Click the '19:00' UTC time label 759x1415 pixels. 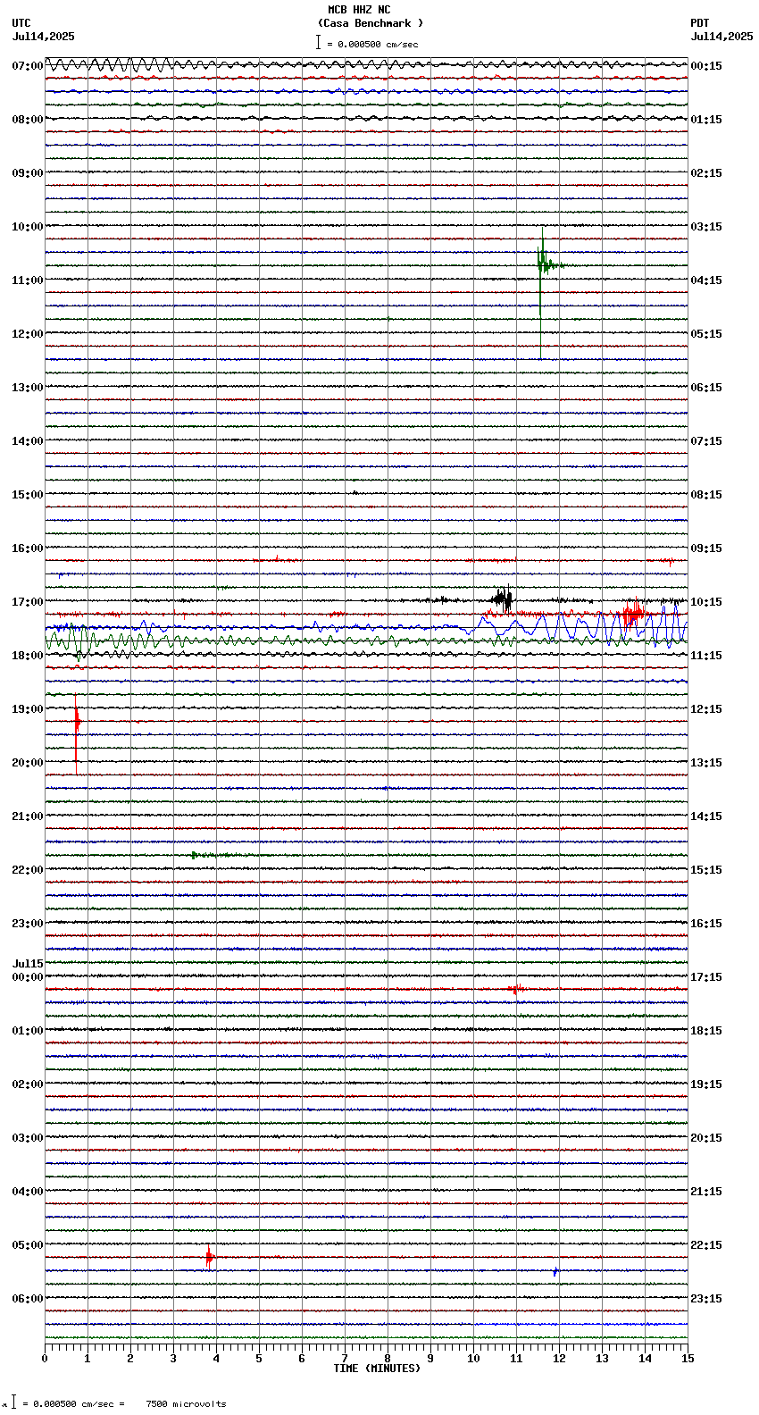pyautogui.click(x=28, y=709)
